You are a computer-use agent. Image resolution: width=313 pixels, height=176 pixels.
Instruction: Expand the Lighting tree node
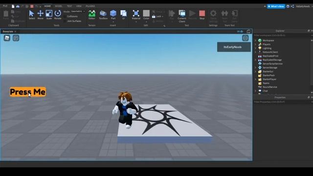point(255,48)
